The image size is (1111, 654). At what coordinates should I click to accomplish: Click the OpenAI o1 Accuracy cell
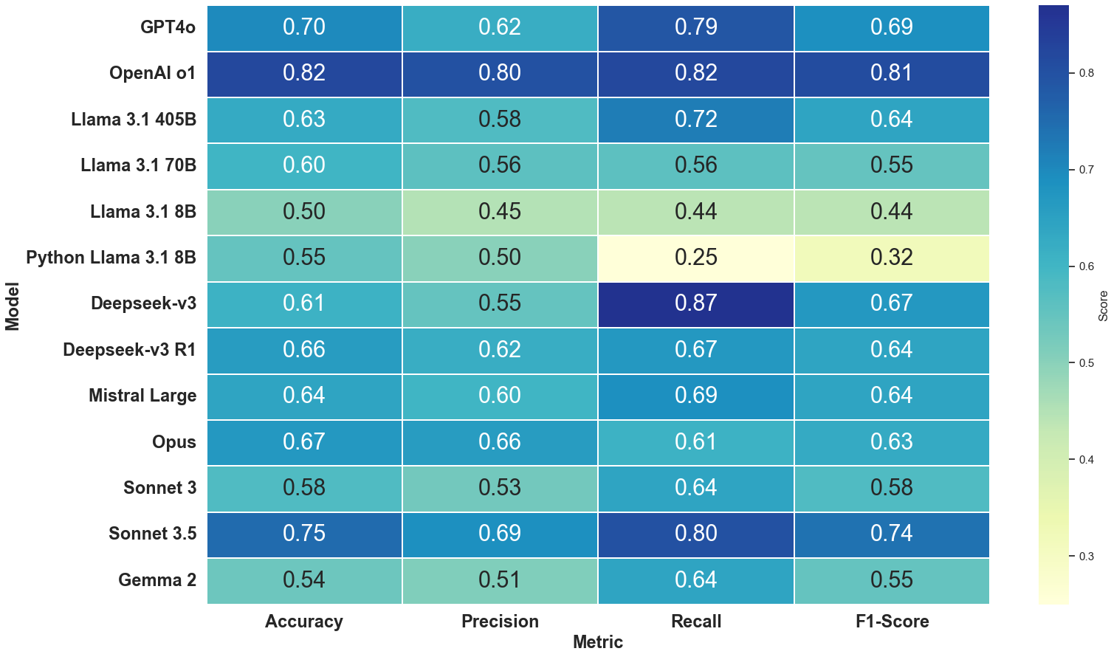[x=304, y=73]
